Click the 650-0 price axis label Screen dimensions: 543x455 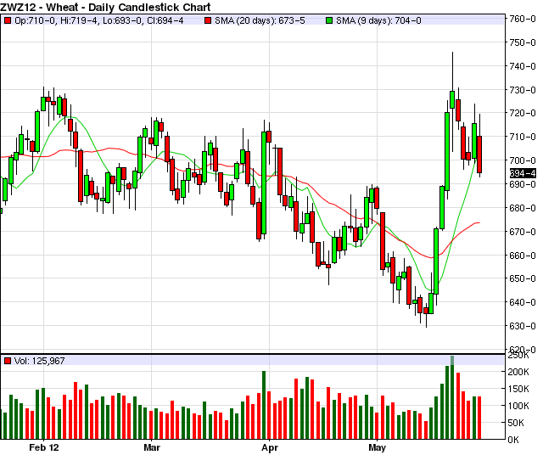click(x=523, y=278)
